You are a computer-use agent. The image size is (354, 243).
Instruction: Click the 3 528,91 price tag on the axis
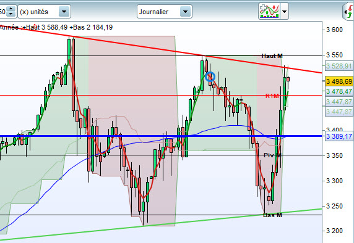point(339,66)
